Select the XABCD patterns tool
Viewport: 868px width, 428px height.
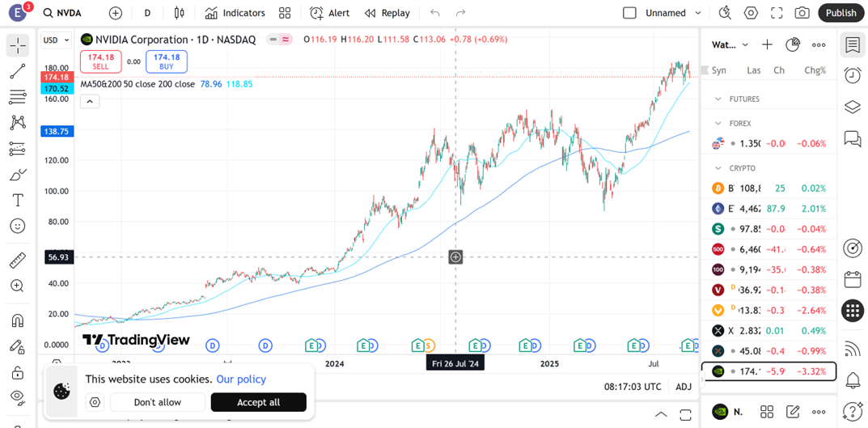pos(18,122)
